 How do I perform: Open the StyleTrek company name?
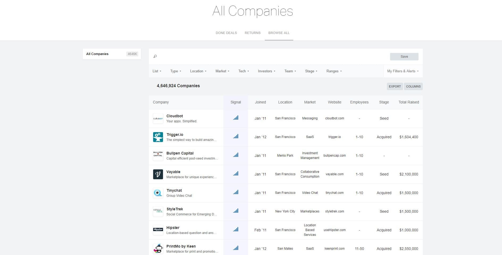[x=175, y=209]
